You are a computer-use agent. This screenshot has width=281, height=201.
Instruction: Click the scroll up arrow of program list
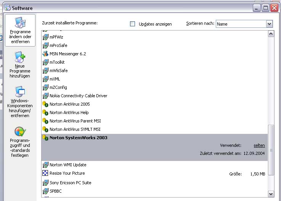click(271, 34)
